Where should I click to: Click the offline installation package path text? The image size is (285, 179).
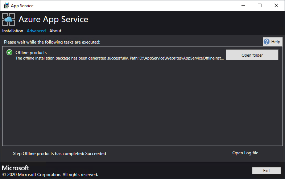120,58
